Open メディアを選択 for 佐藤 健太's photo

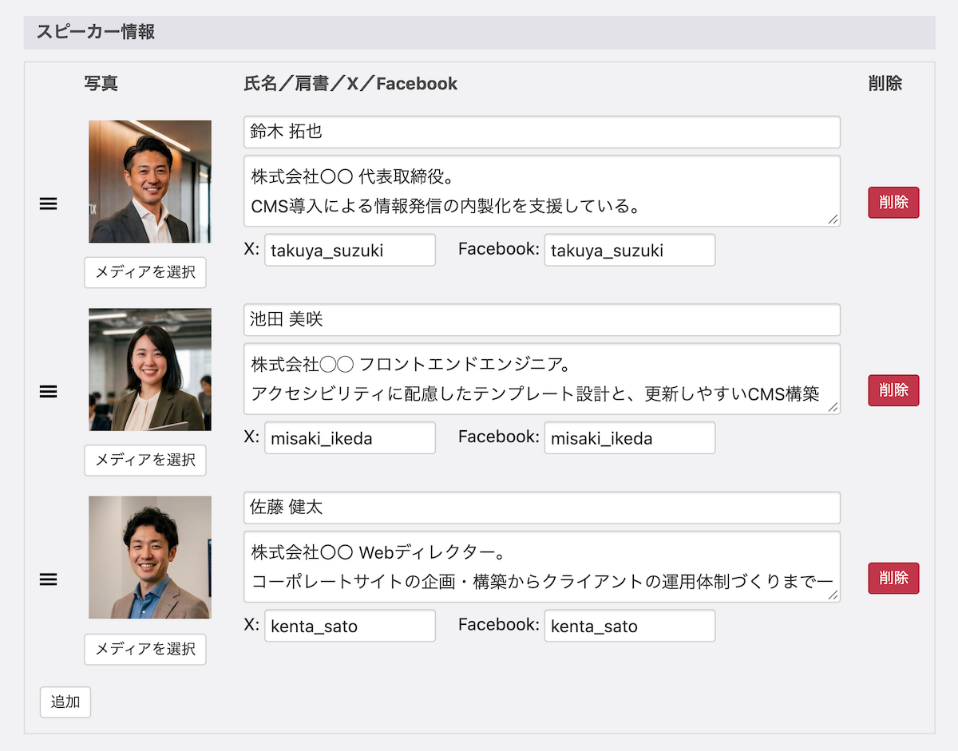[x=145, y=649]
